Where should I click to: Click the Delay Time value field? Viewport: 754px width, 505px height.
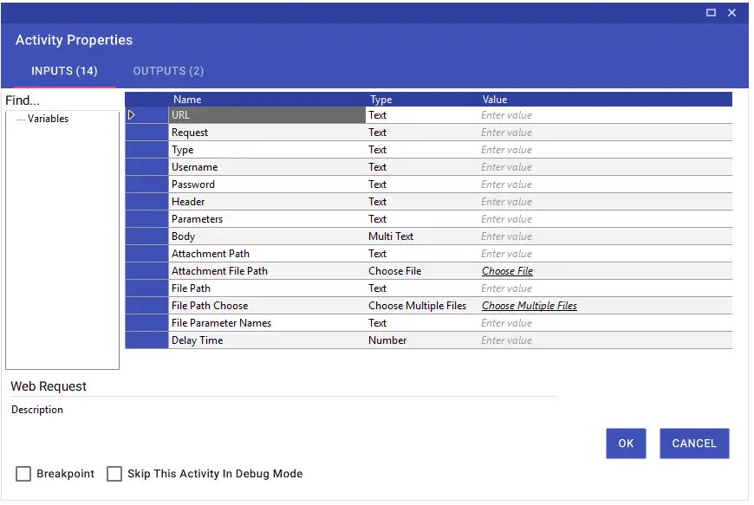tap(605, 340)
